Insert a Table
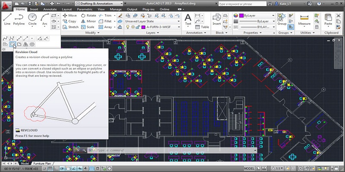Viewport: 345px width, 172px height. [202, 27]
